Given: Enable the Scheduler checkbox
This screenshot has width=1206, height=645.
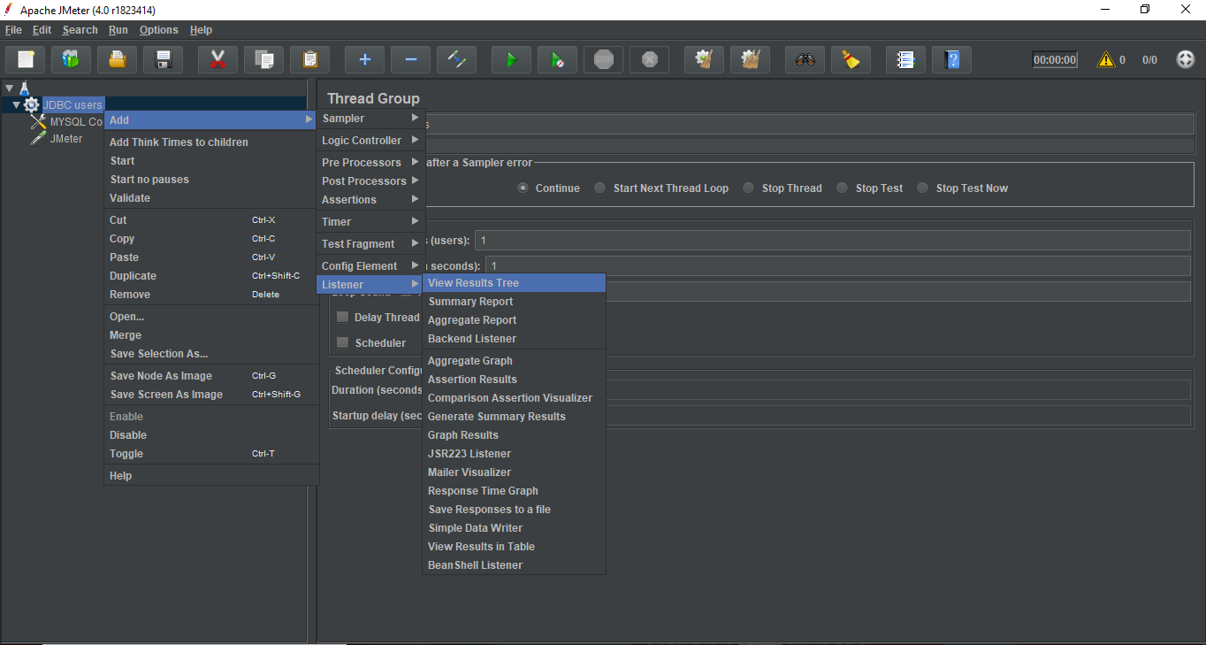Looking at the screenshot, I should 343,343.
